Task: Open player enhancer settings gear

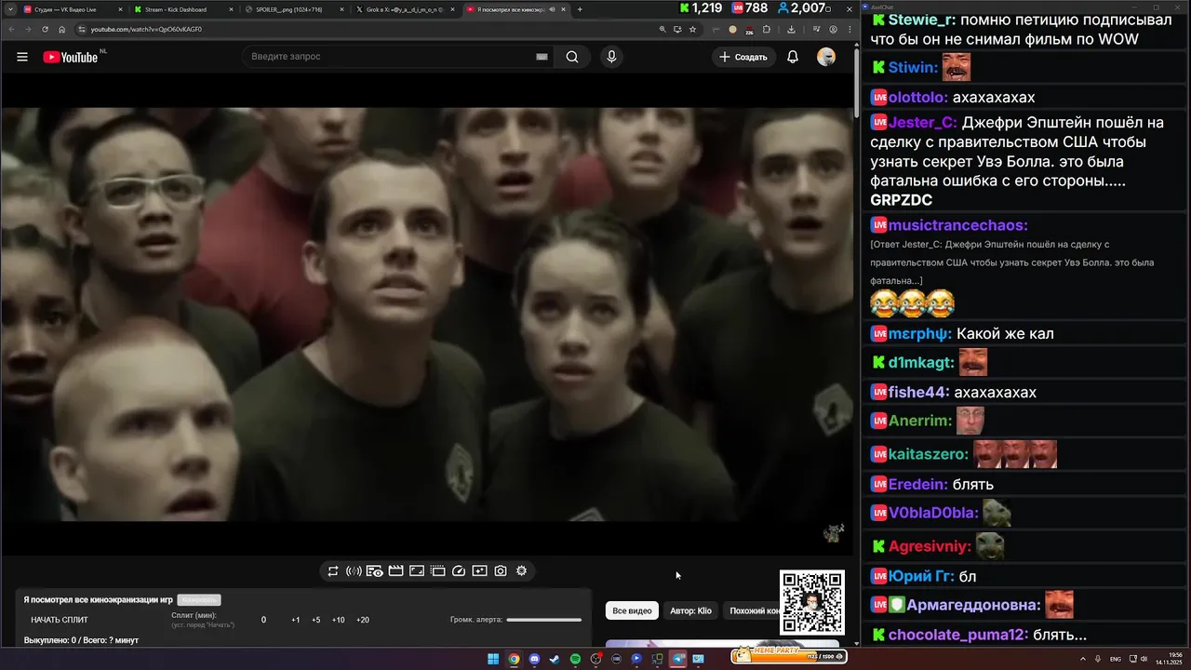Action: (521, 571)
